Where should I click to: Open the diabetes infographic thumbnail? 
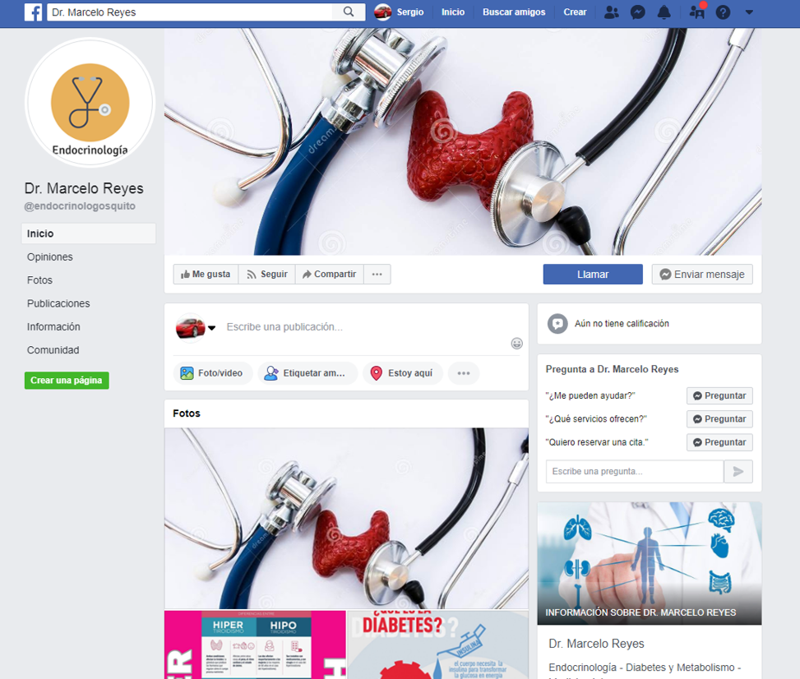click(x=437, y=644)
